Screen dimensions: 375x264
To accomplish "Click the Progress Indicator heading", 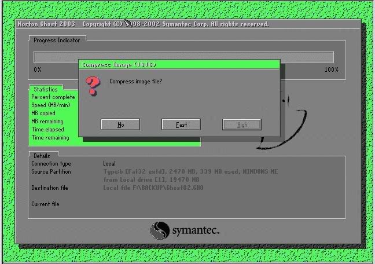I will pos(57,40).
